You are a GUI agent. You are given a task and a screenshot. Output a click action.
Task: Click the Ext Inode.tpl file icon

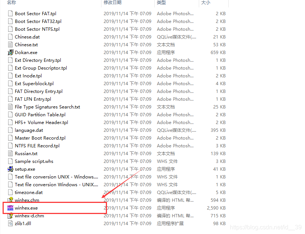10,76
